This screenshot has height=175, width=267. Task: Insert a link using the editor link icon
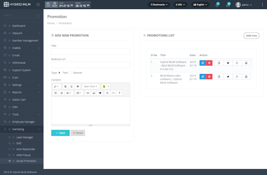click(x=88, y=93)
